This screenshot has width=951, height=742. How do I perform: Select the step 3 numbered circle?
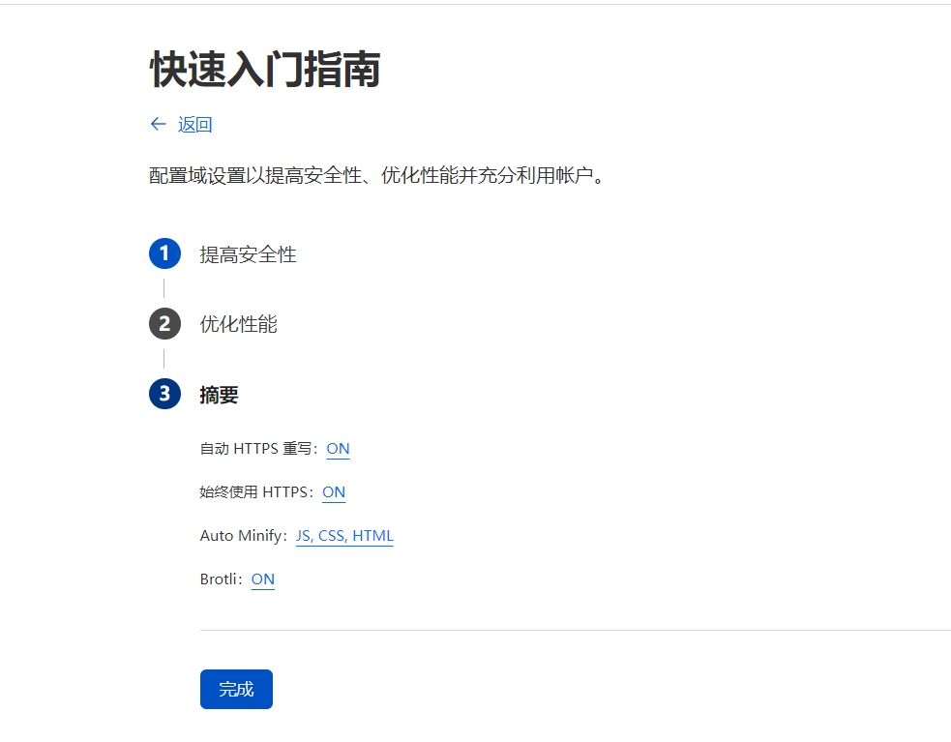164,394
